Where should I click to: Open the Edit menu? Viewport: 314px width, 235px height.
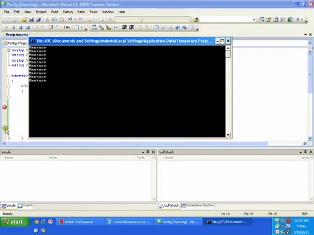(16, 12)
